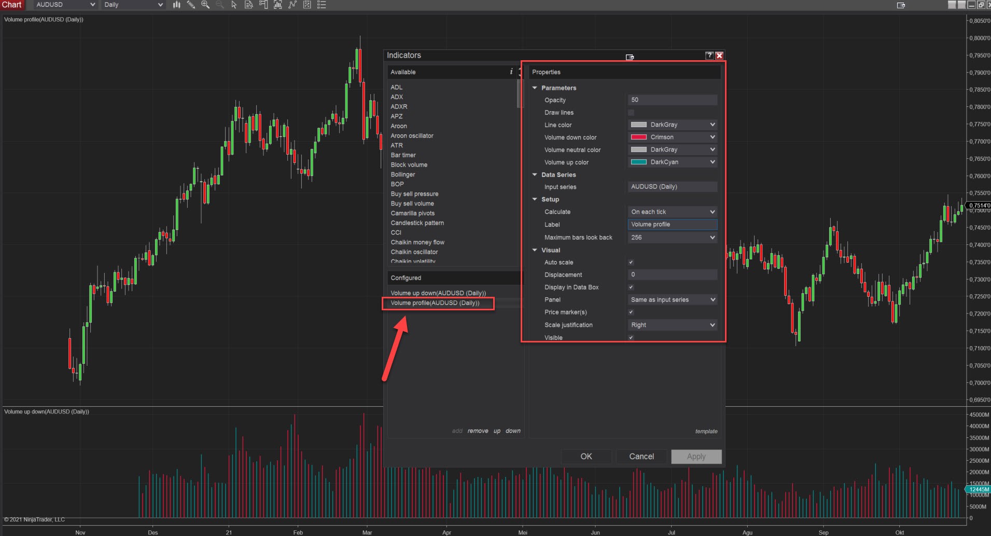The height and width of the screenshot is (536, 991).
Task: Toggle the Visible checkbox
Action: click(x=631, y=338)
